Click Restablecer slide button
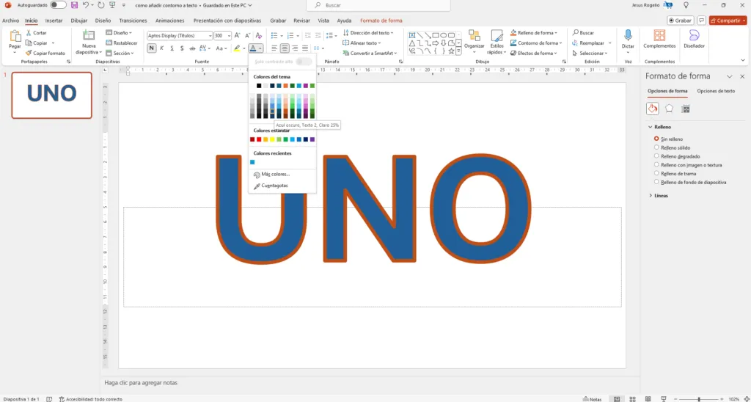Viewport: 751px width, 402px height. (x=121, y=43)
